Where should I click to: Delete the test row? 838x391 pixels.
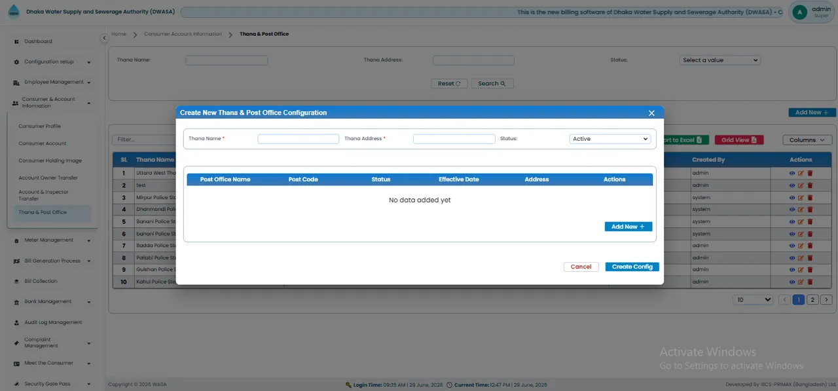[x=810, y=185]
